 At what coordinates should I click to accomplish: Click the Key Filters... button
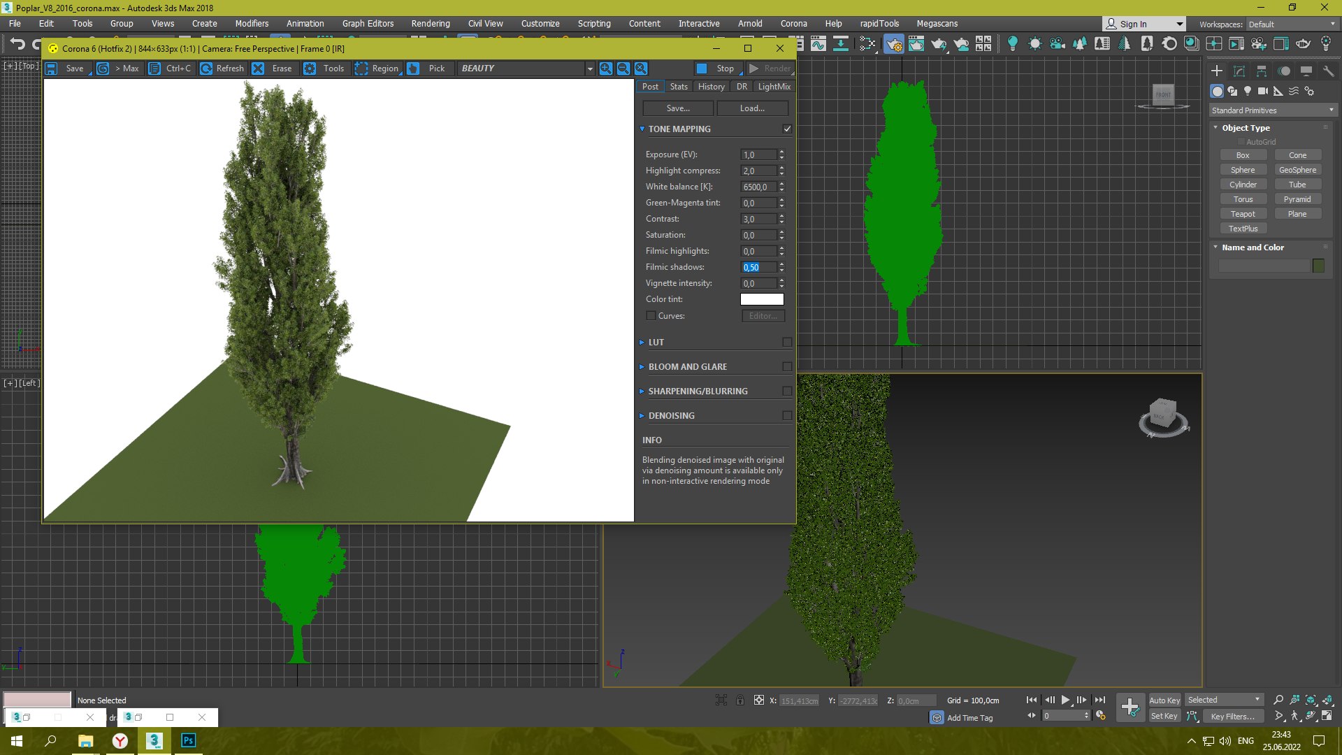click(1234, 717)
